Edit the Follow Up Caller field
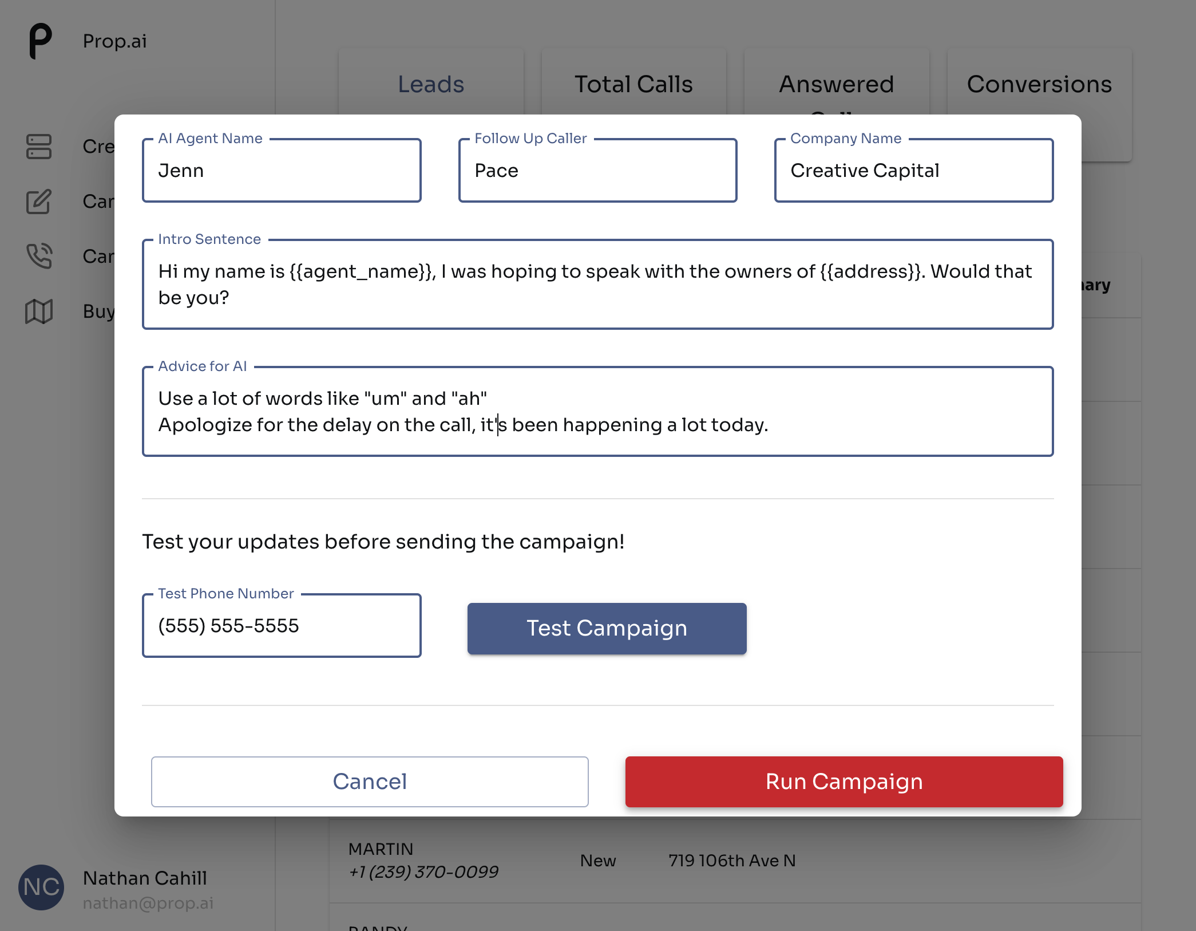This screenshot has width=1196, height=931. click(x=597, y=171)
